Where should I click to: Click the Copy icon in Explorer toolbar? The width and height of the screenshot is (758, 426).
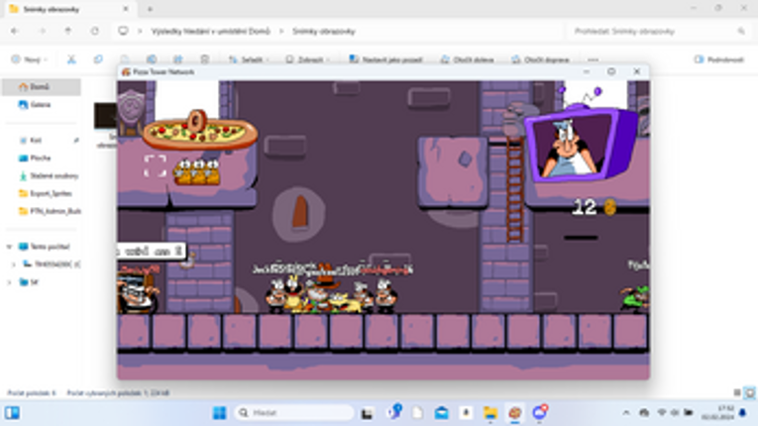click(x=98, y=59)
